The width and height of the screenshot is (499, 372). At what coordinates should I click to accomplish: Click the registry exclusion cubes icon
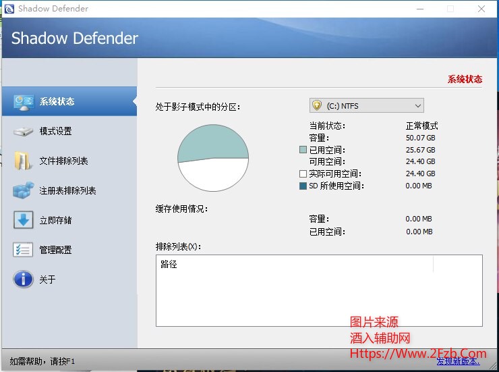pos(23,190)
